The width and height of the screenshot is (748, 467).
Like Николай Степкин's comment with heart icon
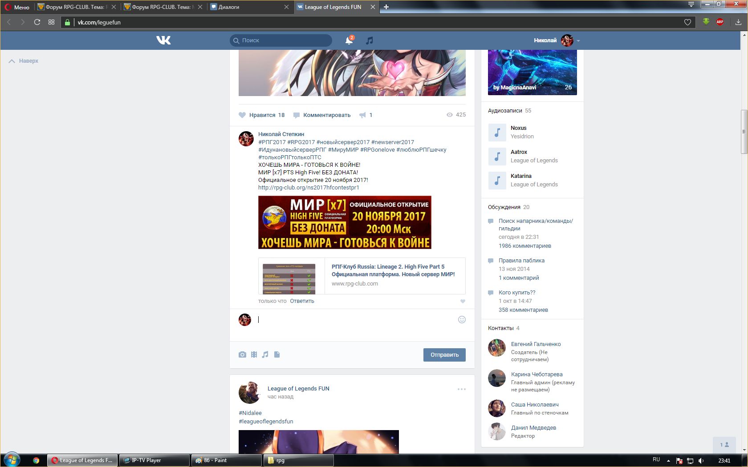[x=463, y=301]
